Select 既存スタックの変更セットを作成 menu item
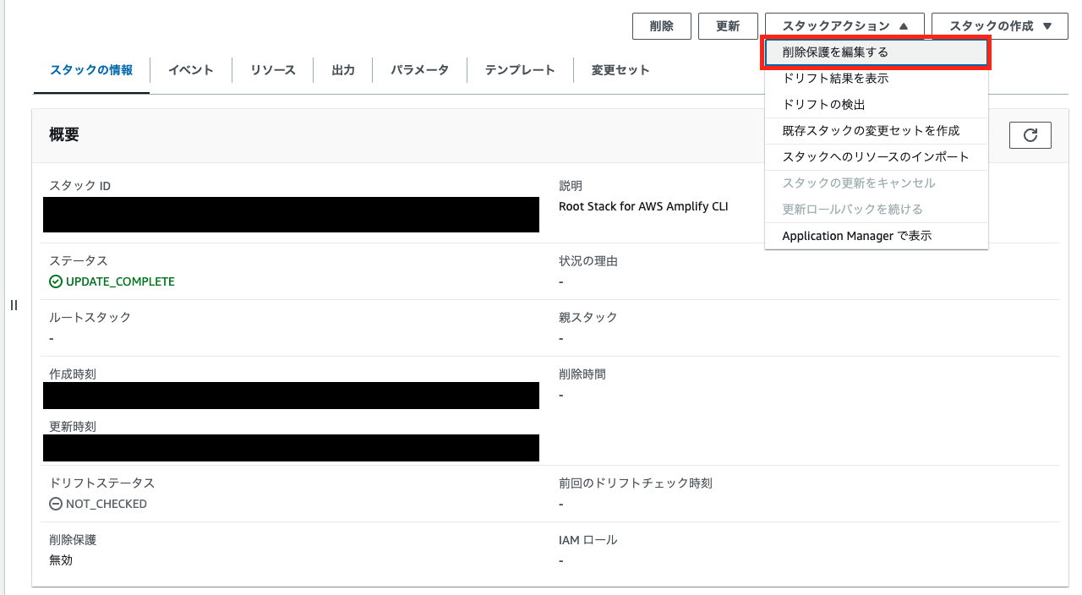 click(x=877, y=131)
